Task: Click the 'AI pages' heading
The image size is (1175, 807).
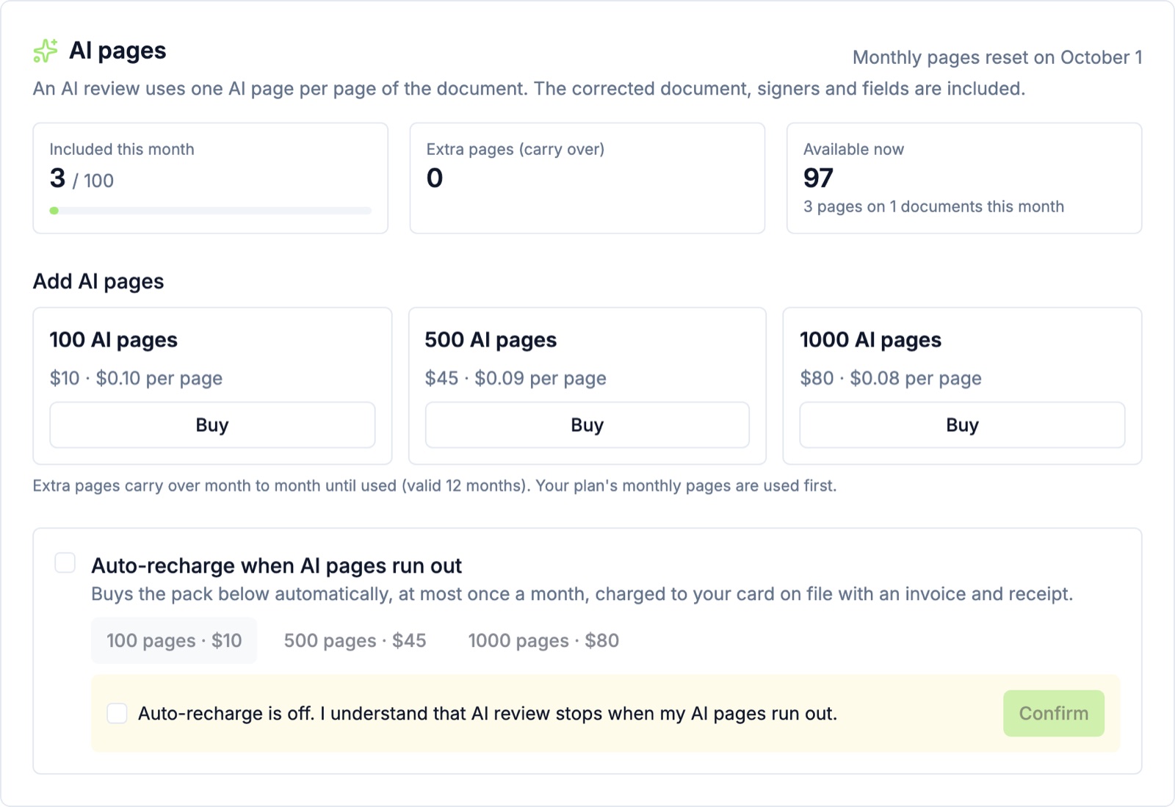Action: pos(117,51)
